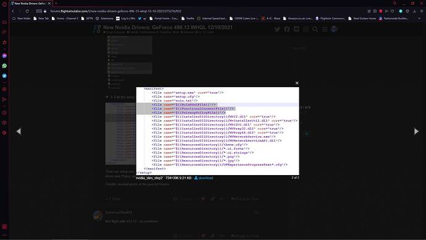Open the New folder bookmark
This screenshot has width=426, height=240.
click(22, 19)
